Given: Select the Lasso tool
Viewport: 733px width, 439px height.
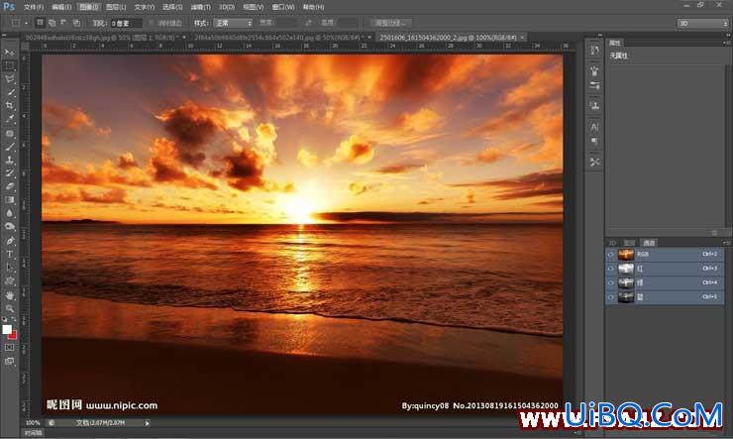Looking at the screenshot, I should pyautogui.click(x=9, y=78).
